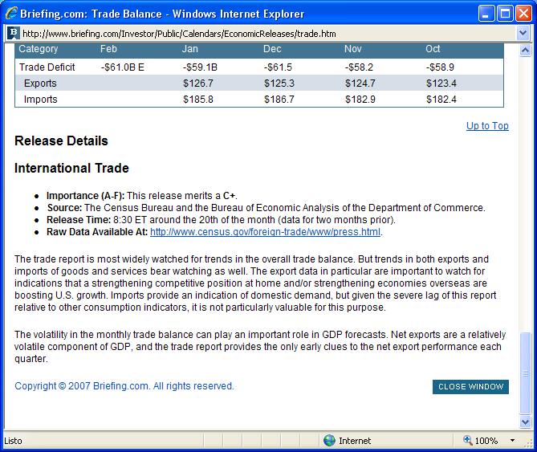The height and width of the screenshot is (452, 537).
Task: Click the vertical scrollbar thumb
Action: (525, 373)
